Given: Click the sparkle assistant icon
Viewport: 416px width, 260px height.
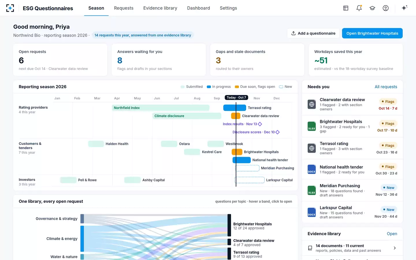Looking at the screenshot, I should [404, 8].
